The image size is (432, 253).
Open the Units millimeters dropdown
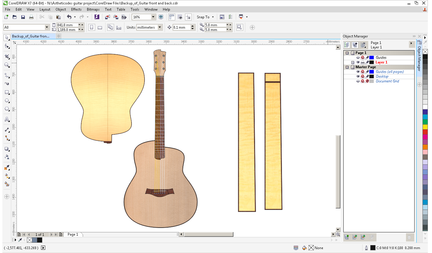click(160, 27)
